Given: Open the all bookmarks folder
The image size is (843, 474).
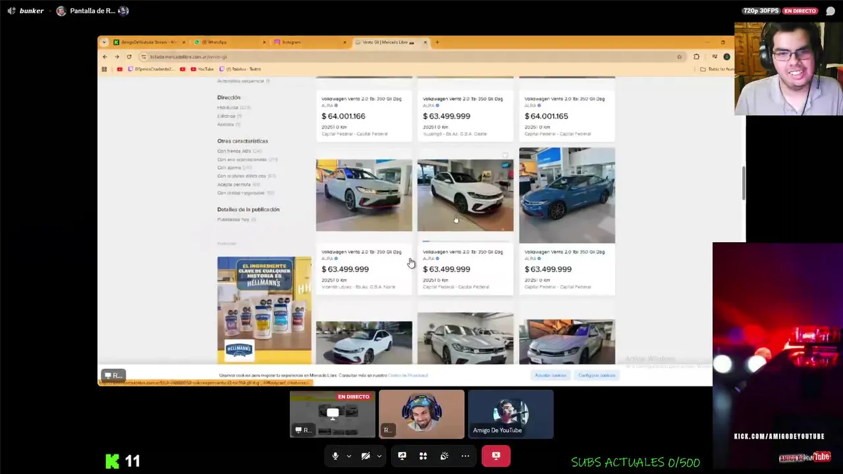Looking at the screenshot, I should click(717, 69).
